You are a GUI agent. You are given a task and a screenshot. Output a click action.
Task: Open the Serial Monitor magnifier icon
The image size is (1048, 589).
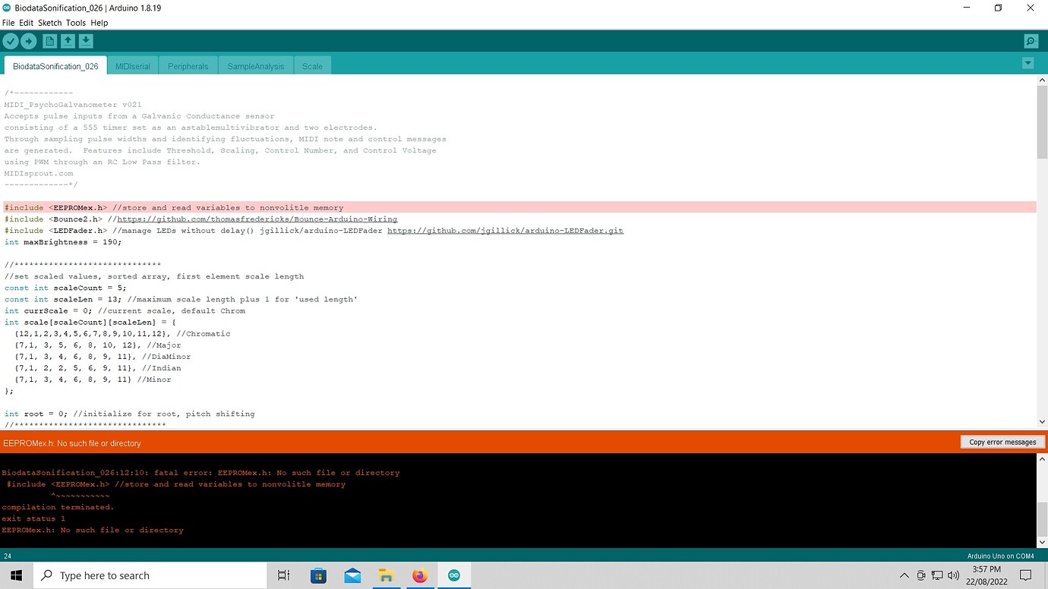[x=1031, y=41]
